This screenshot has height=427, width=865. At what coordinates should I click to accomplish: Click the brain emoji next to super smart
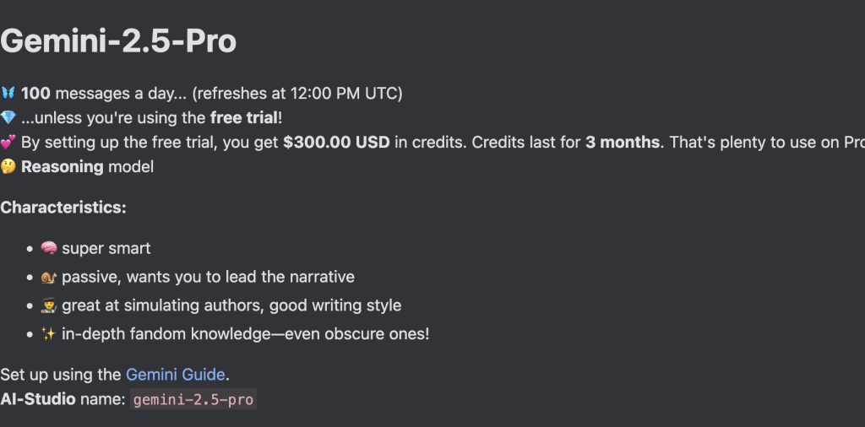pos(48,248)
